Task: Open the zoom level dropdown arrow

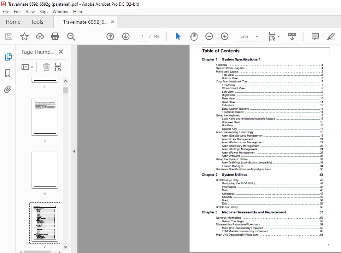Action: coord(257,36)
